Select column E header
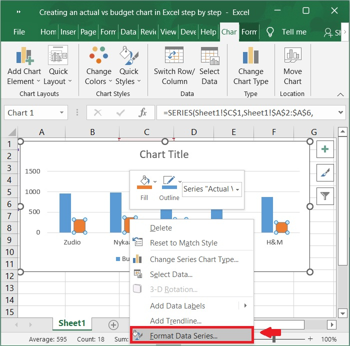This screenshot has width=350, height=346. coord(233,132)
